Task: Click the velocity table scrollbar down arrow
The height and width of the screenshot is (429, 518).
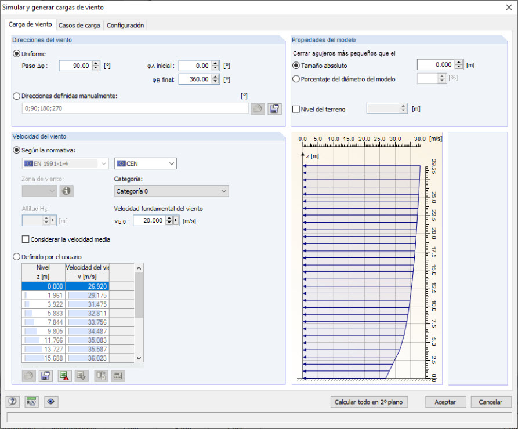Action: coord(139,358)
